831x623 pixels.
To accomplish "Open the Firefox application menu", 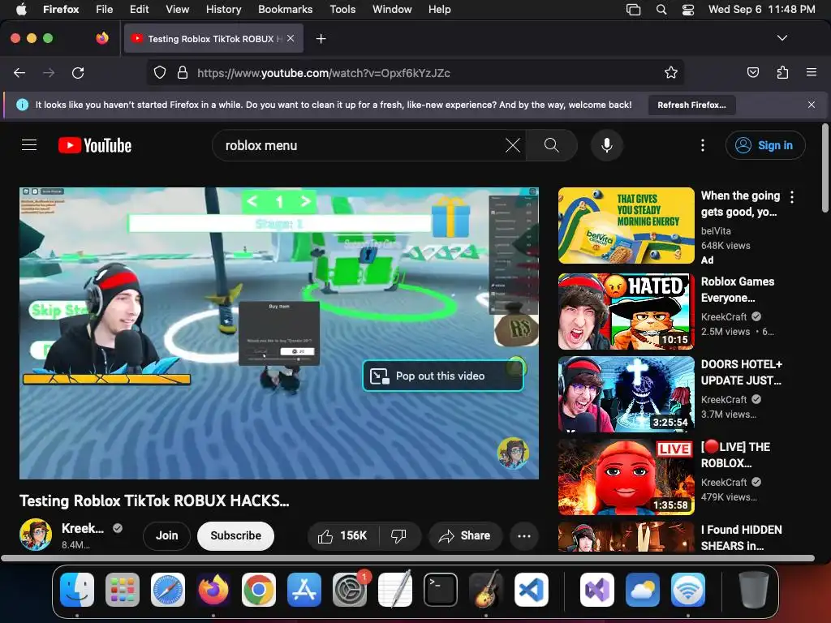I will [812, 72].
